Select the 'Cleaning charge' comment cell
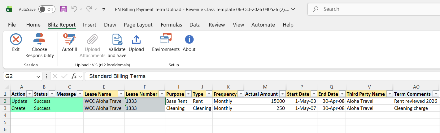The image size is (440, 133). tap(416, 108)
